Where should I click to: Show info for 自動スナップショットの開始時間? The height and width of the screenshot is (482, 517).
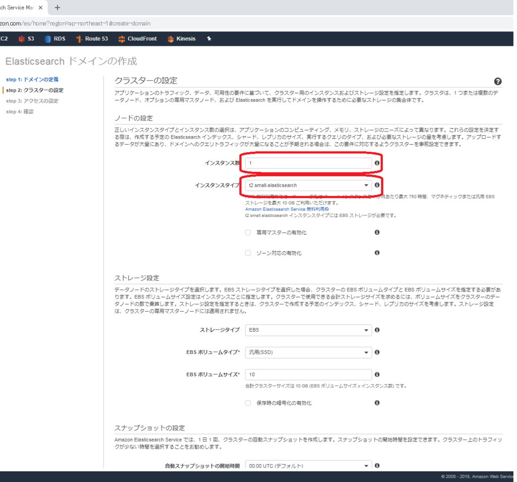pyautogui.click(x=377, y=465)
